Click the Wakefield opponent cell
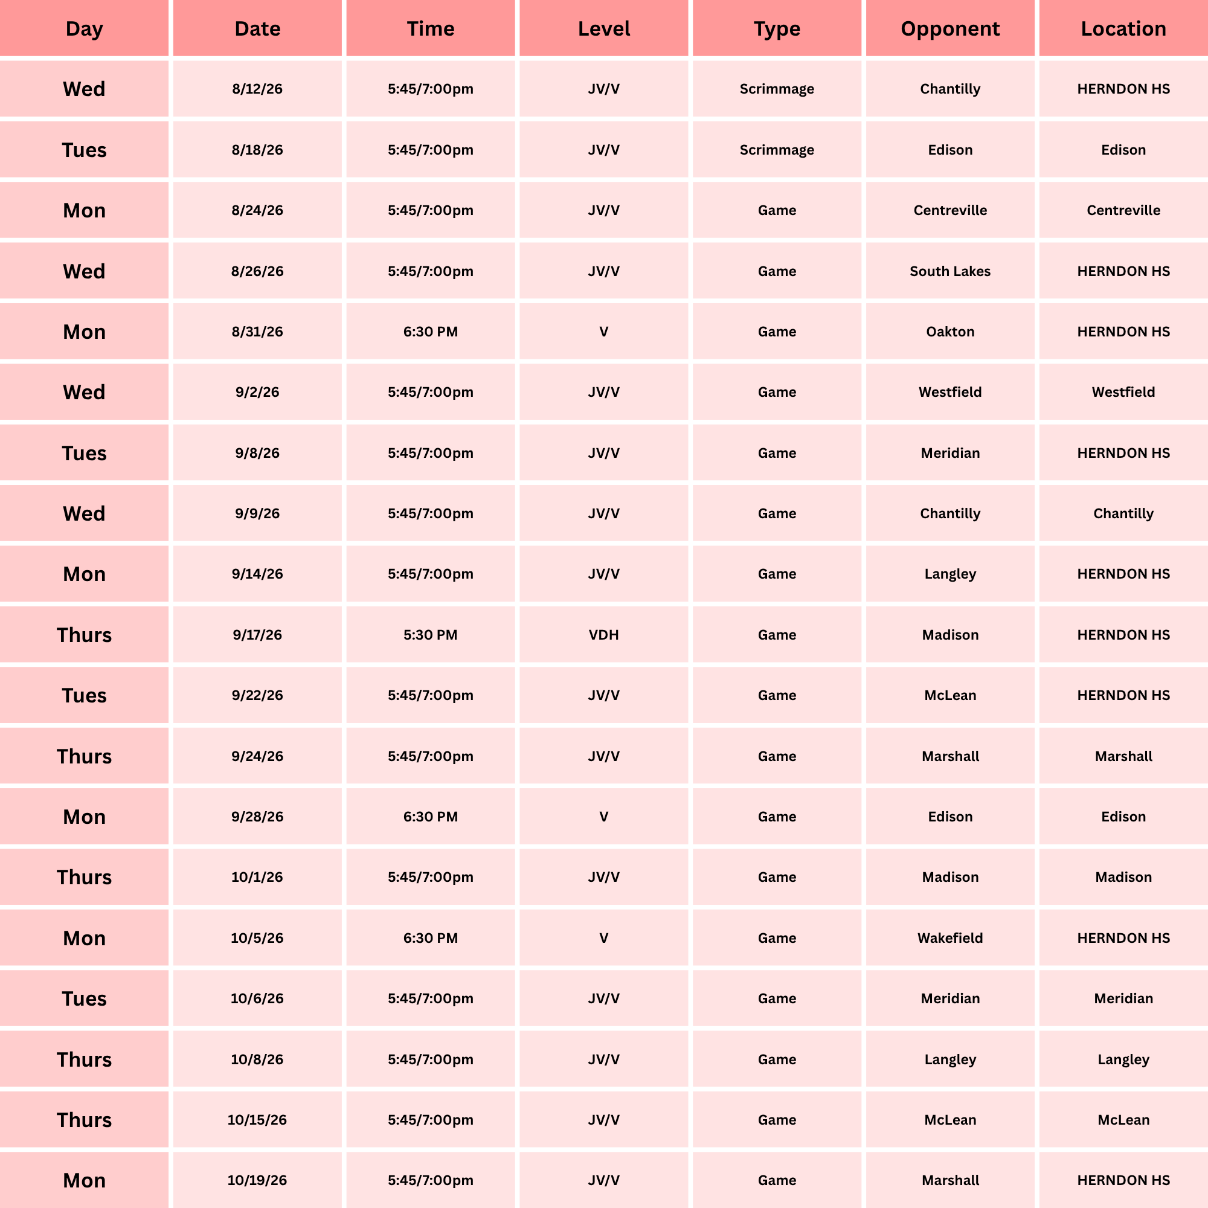Screen dimensions: 1208x1208 [x=949, y=938]
